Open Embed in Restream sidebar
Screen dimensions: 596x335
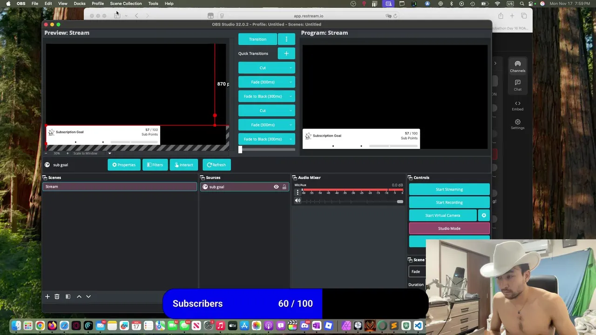pos(517,106)
